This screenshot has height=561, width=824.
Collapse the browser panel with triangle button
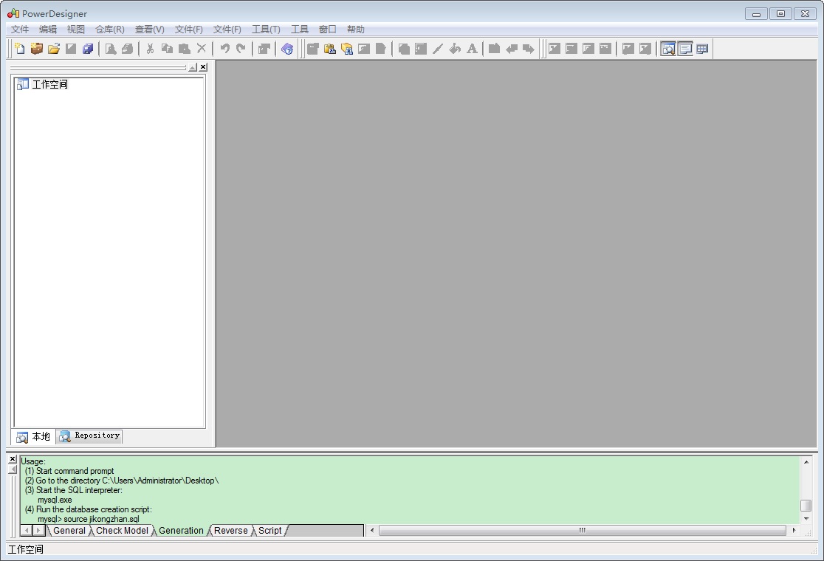pyautogui.click(x=193, y=67)
